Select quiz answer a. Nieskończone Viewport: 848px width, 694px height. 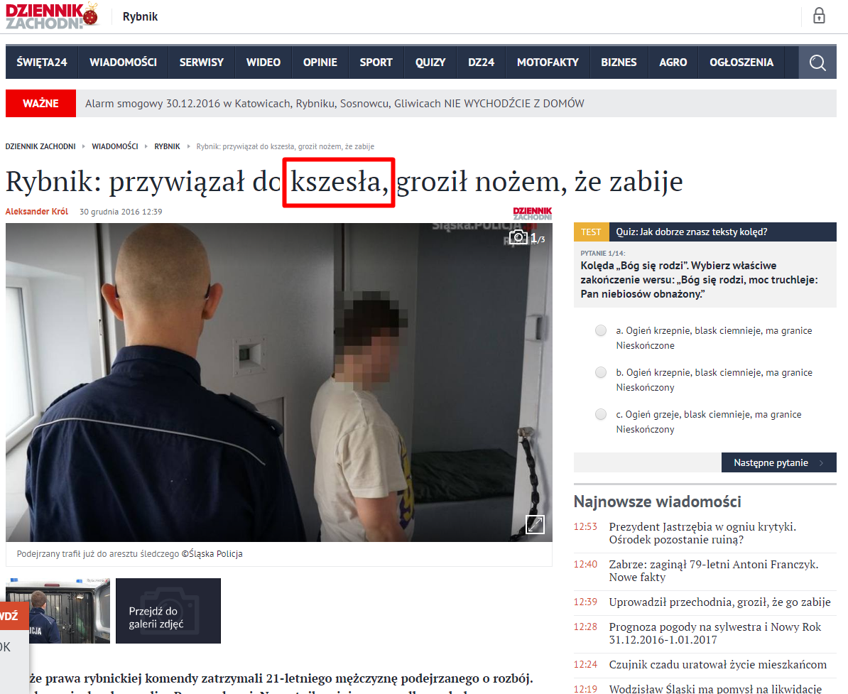coord(601,330)
